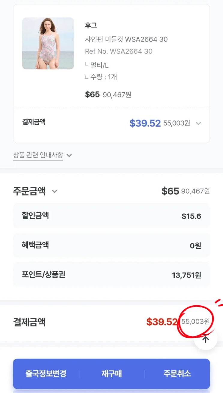Select the 혜택금액 row

111,245
